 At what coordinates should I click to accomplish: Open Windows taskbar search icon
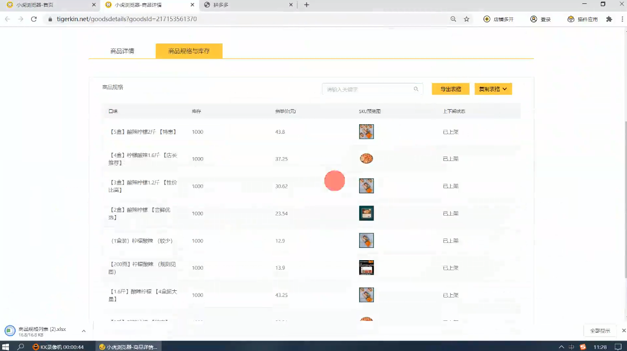21,347
